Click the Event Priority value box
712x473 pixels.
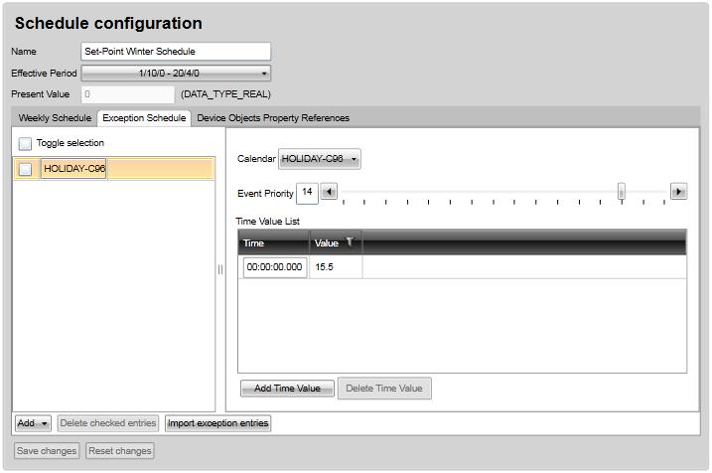(307, 192)
